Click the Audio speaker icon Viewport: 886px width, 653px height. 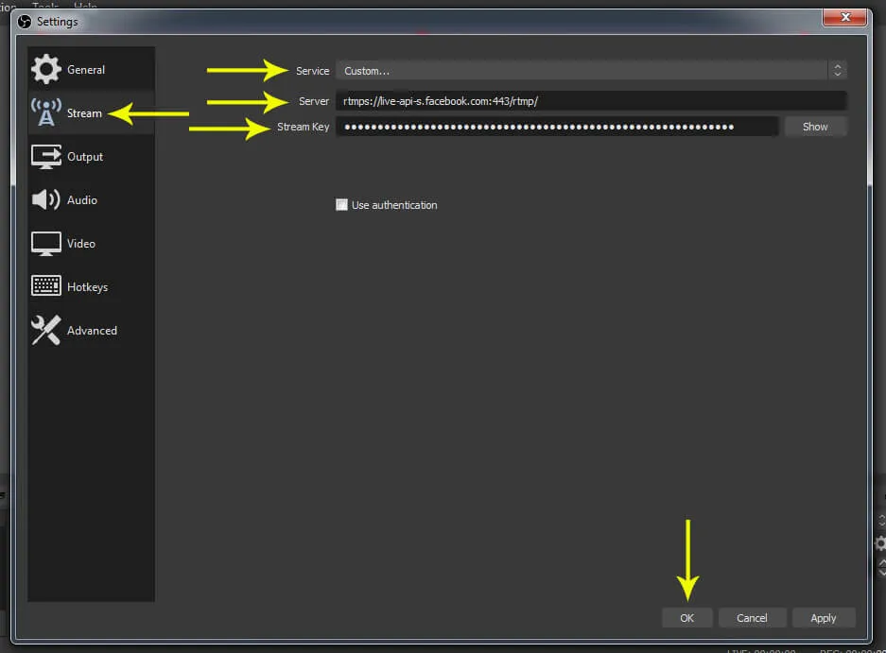coord(46,200)
